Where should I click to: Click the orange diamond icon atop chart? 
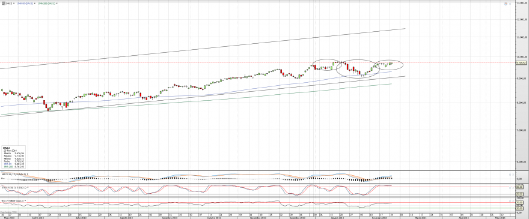click(x=506, y=4)
